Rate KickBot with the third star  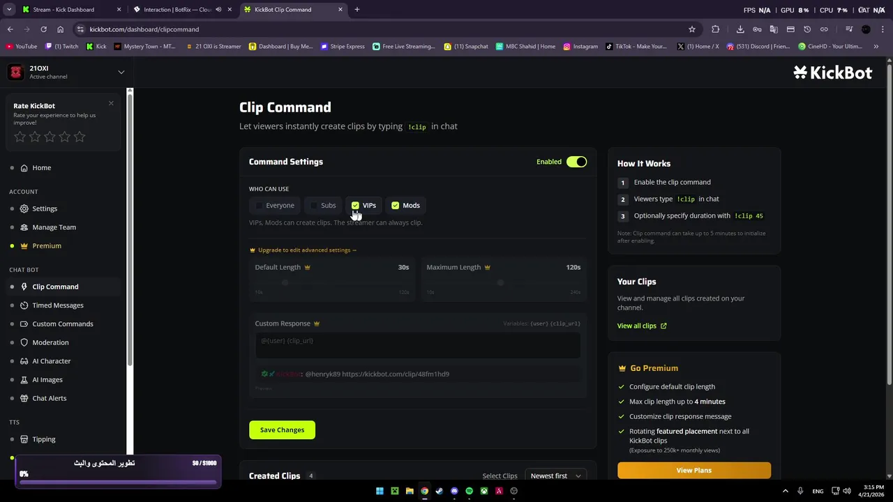click(x=50, y=137)
